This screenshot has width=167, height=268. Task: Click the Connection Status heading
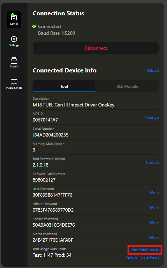(58, 13)
